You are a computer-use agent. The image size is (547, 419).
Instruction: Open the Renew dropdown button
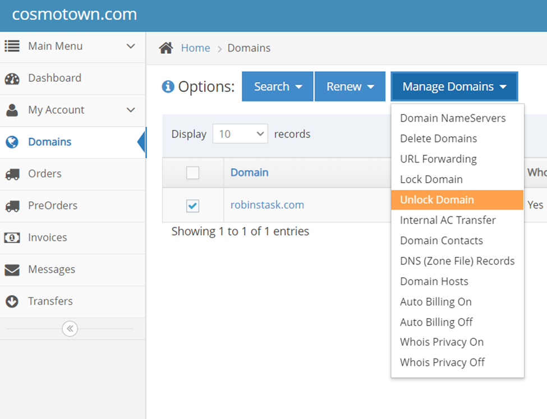(350, 87)
